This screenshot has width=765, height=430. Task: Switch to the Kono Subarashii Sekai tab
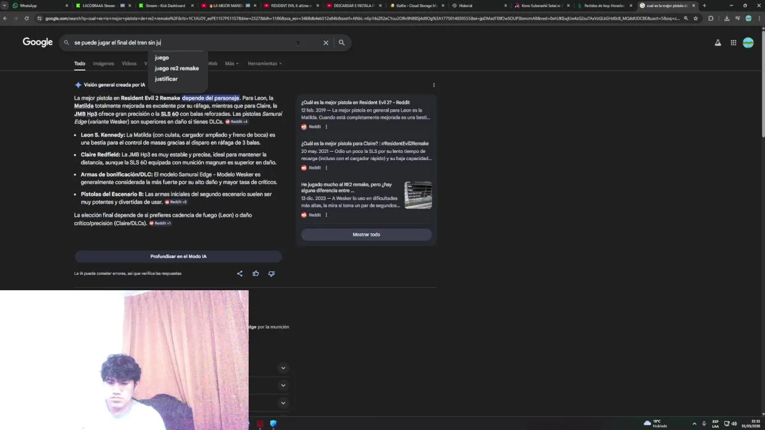543,5
